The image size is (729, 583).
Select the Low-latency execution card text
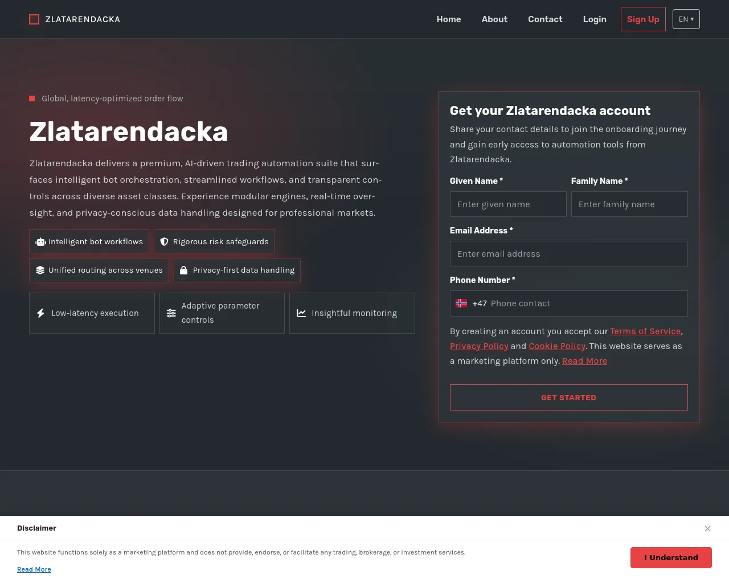(x=95, y=313)
